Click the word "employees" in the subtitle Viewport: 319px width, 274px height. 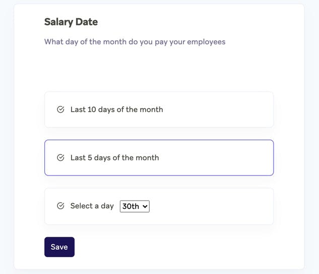(x=206, y=42)
